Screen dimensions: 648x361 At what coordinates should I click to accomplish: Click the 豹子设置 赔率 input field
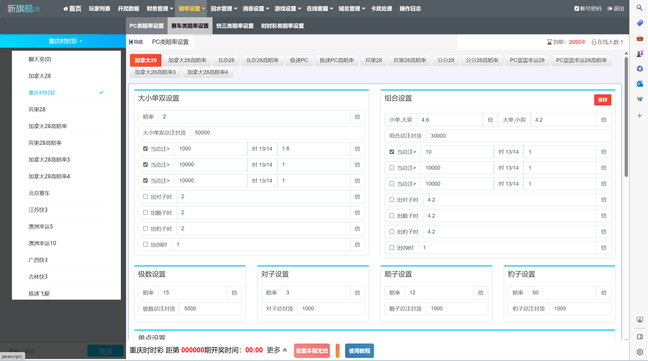pos(562,293)
